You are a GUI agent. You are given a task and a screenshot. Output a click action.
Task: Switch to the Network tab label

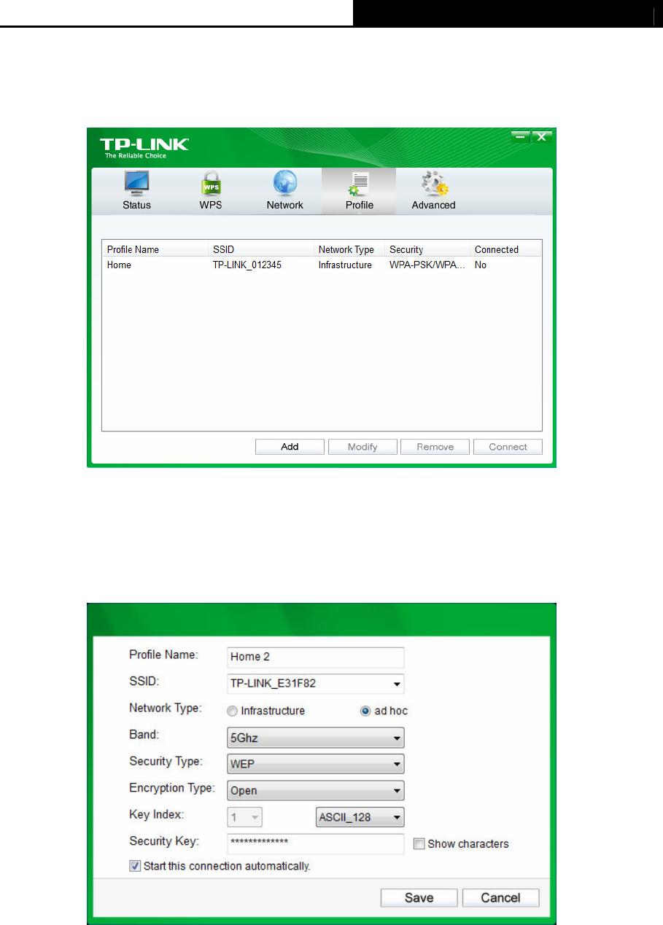point(284,206)
